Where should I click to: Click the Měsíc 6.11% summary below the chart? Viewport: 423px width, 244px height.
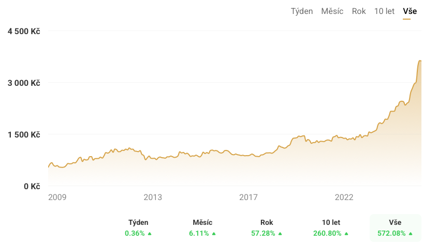(202, 228)
